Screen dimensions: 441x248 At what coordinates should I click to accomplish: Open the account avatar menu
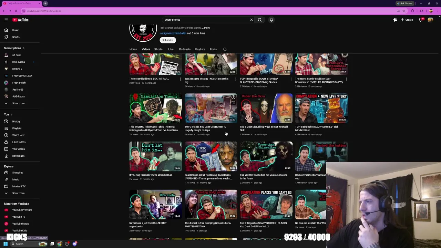tap(430, 20)
